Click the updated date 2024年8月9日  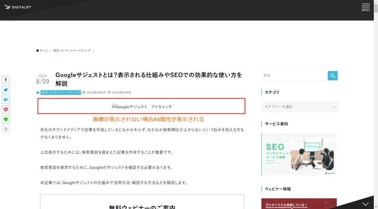click(x=122, y=92)
